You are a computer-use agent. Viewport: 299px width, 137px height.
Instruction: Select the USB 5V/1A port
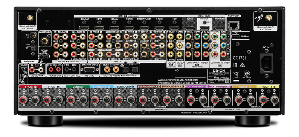tap(236, 36)
